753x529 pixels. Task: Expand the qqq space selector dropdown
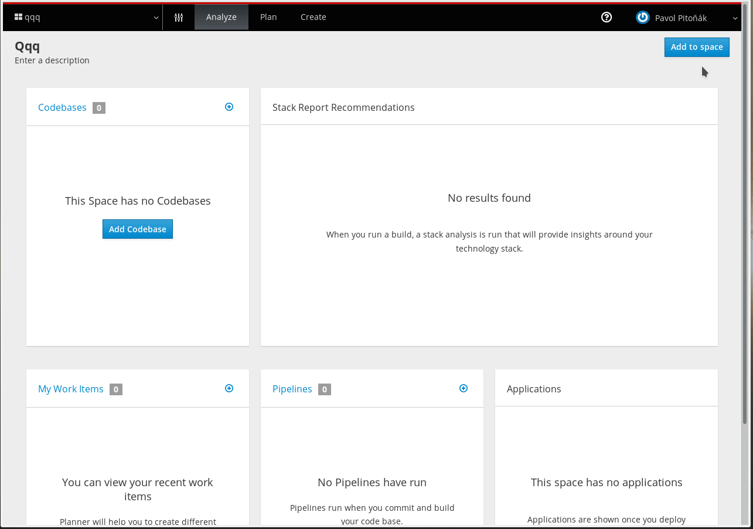tap(156, 17)
